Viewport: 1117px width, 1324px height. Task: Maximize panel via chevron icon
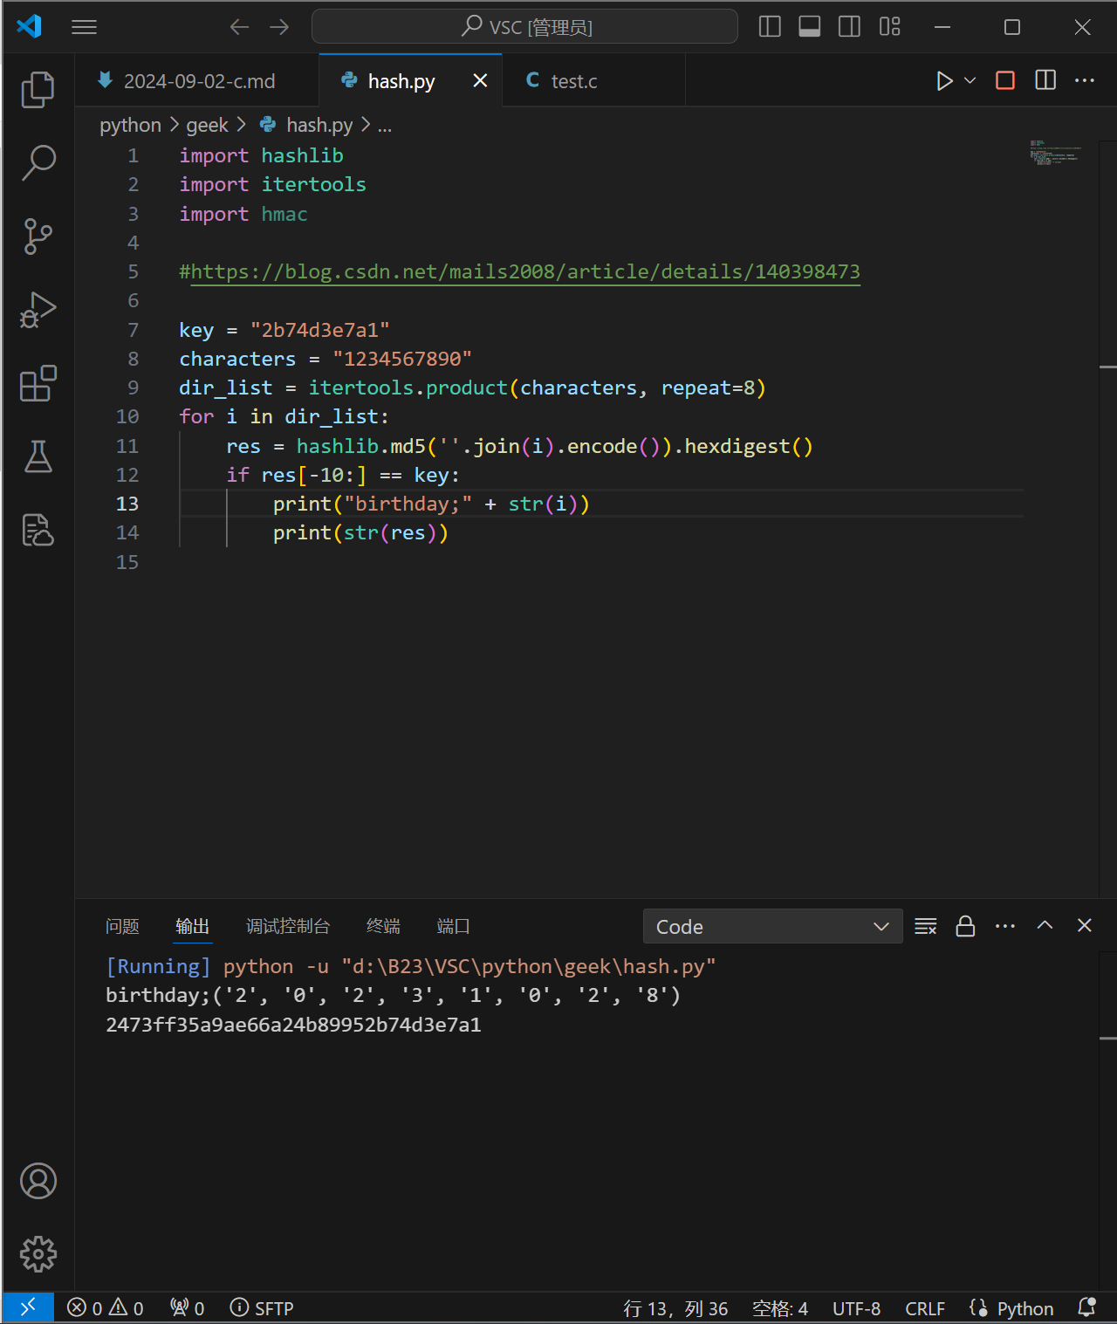coord(1045,926)
